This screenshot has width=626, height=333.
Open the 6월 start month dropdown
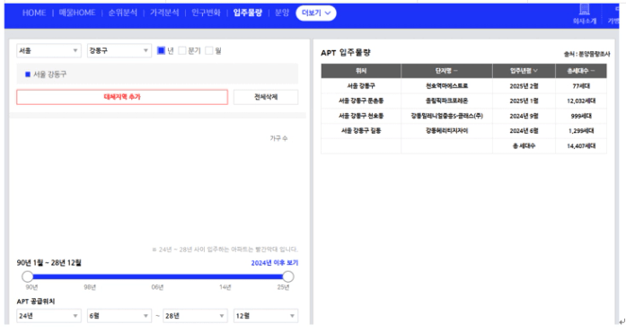[119, 316]
